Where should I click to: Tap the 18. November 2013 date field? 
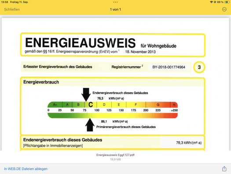(140, 52)
